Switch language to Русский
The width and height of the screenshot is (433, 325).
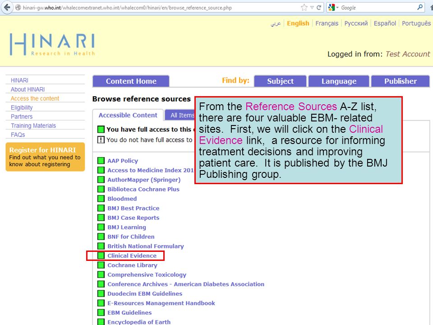click(356, 23)
